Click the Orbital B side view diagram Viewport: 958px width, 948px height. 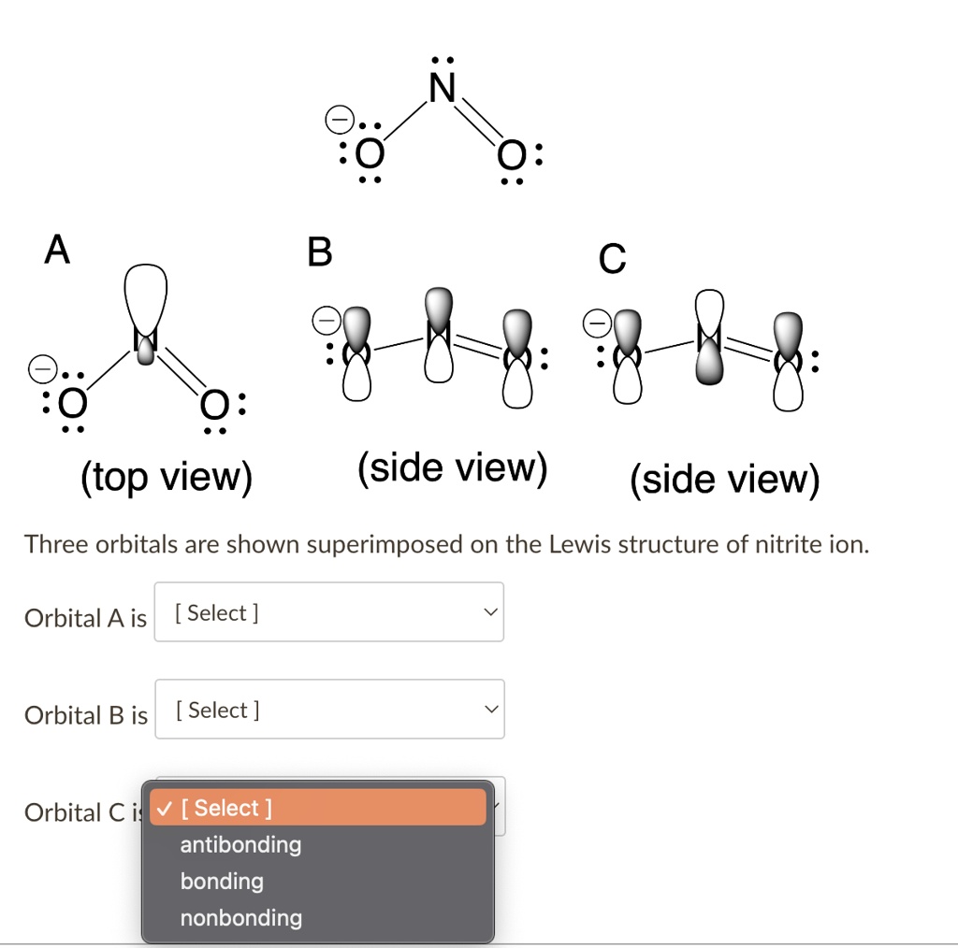[435, 346]
